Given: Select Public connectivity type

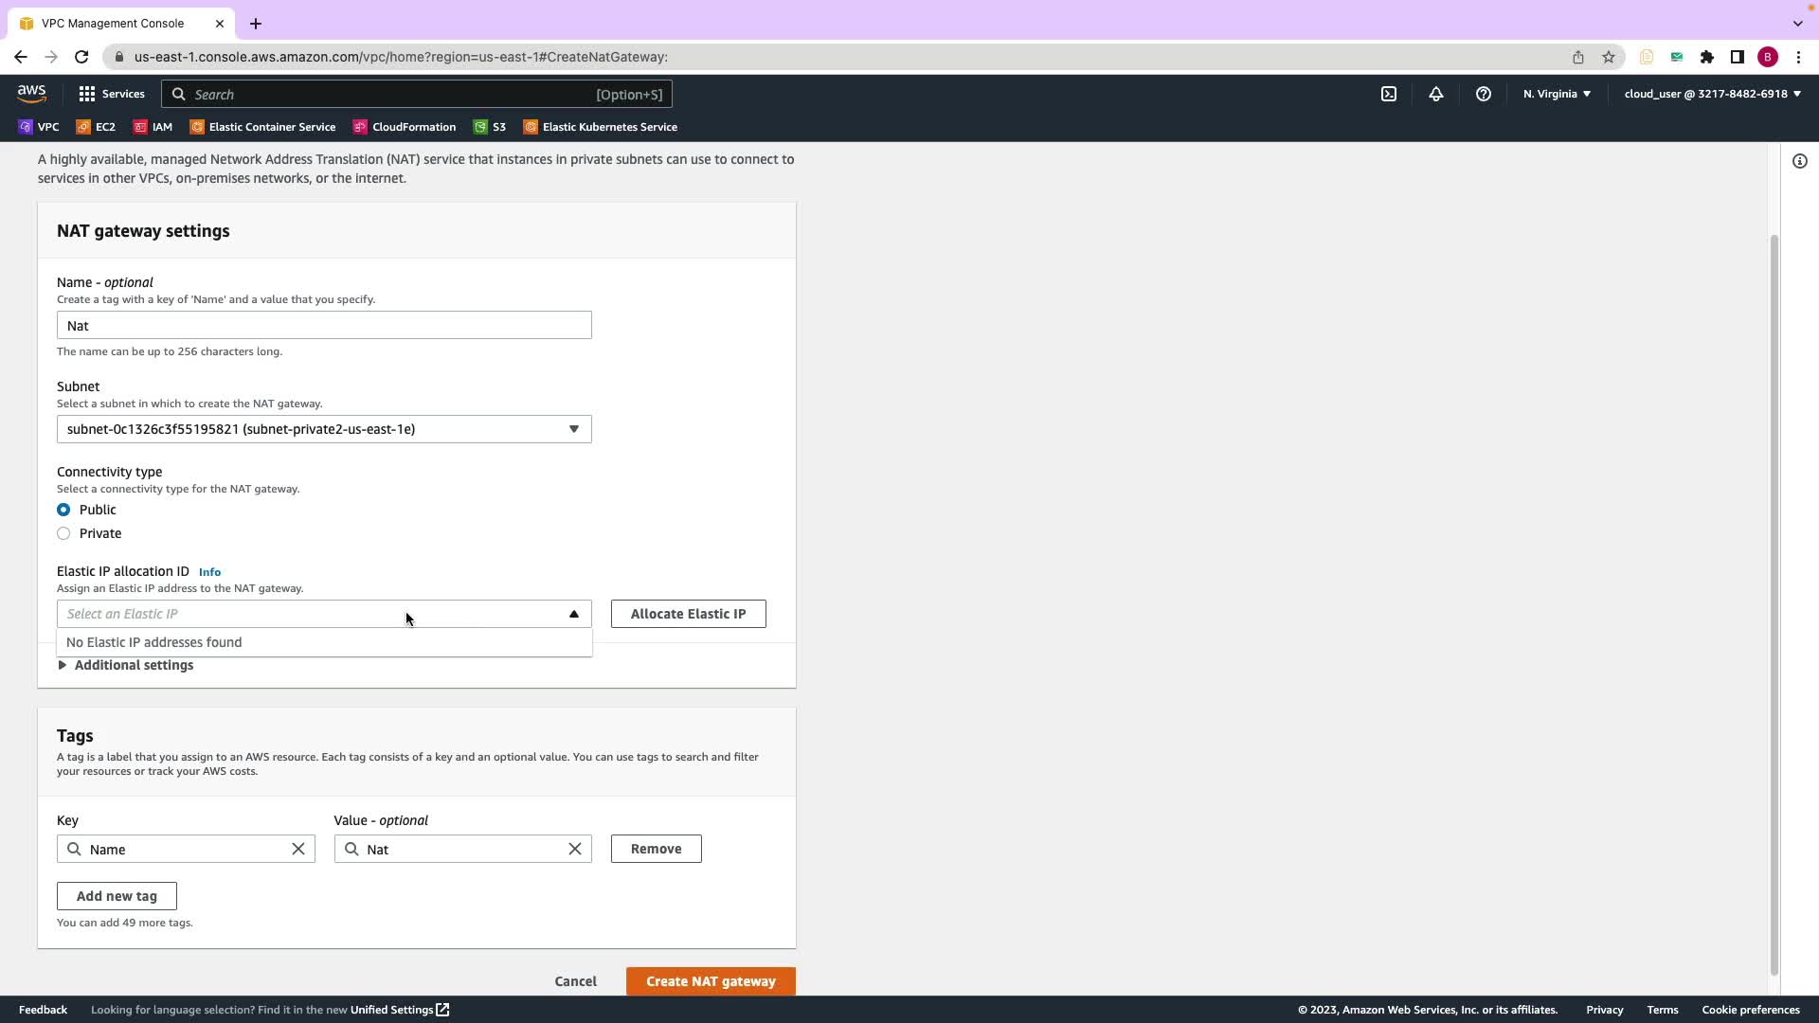Looking at the screenshot, I should click(63, 510).
